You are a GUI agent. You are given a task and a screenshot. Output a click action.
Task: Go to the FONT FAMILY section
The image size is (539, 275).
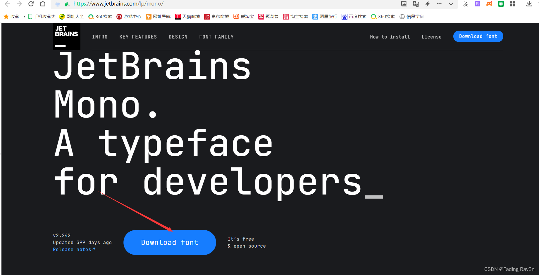216,37
